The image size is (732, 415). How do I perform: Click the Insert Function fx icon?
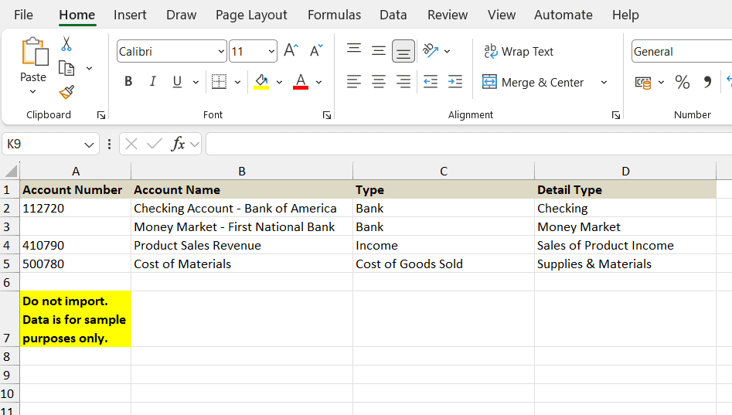click(178, 144)
